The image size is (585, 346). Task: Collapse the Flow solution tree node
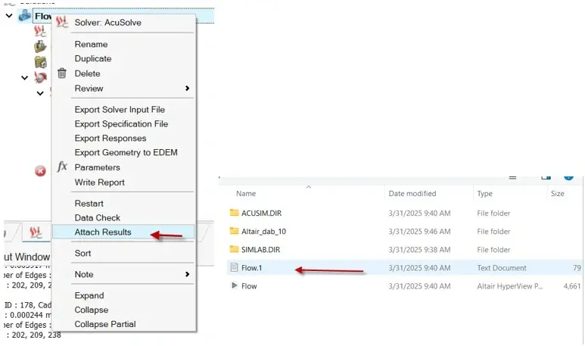click(x=9, y=15)
